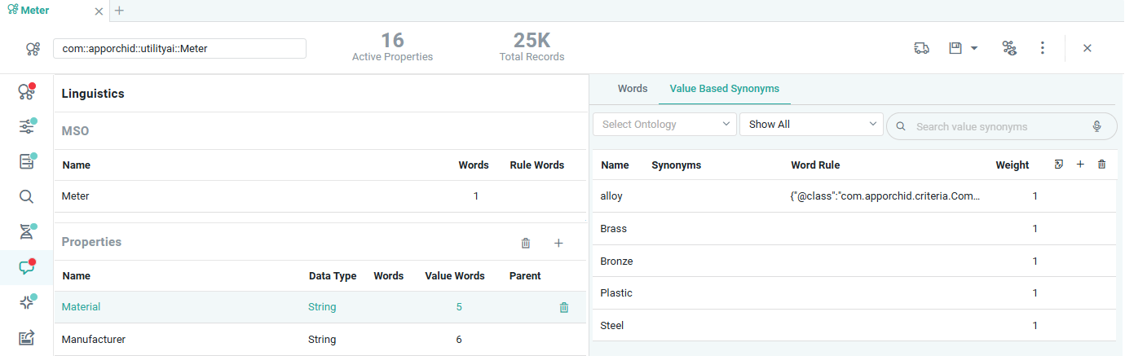
Task: Add a new property with plus icon
Action: tap(558, 243)
